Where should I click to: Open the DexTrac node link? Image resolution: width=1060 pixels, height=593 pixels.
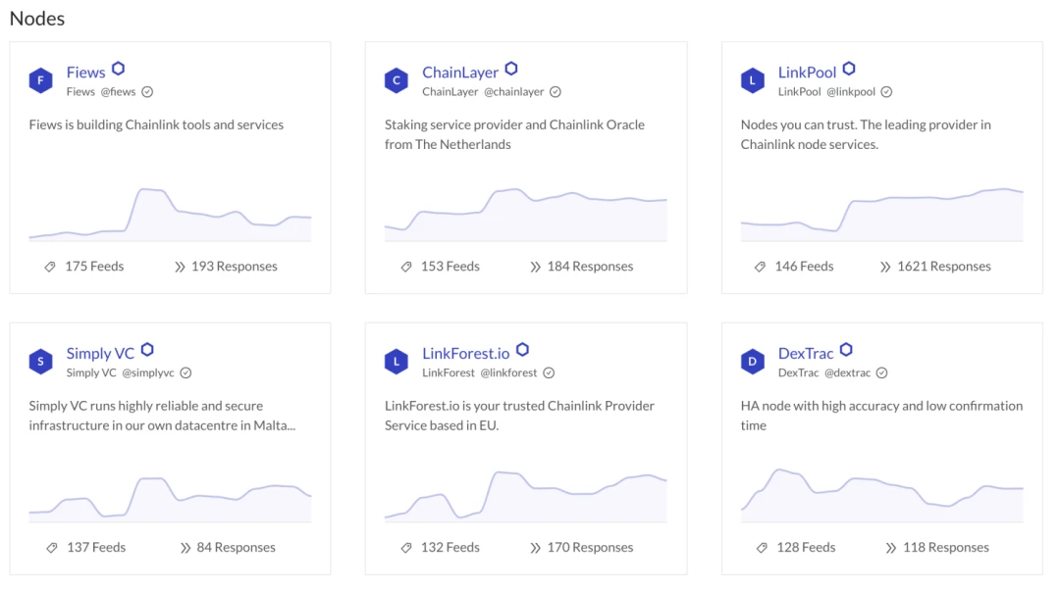pyautogui.click(x=806, y=353)
